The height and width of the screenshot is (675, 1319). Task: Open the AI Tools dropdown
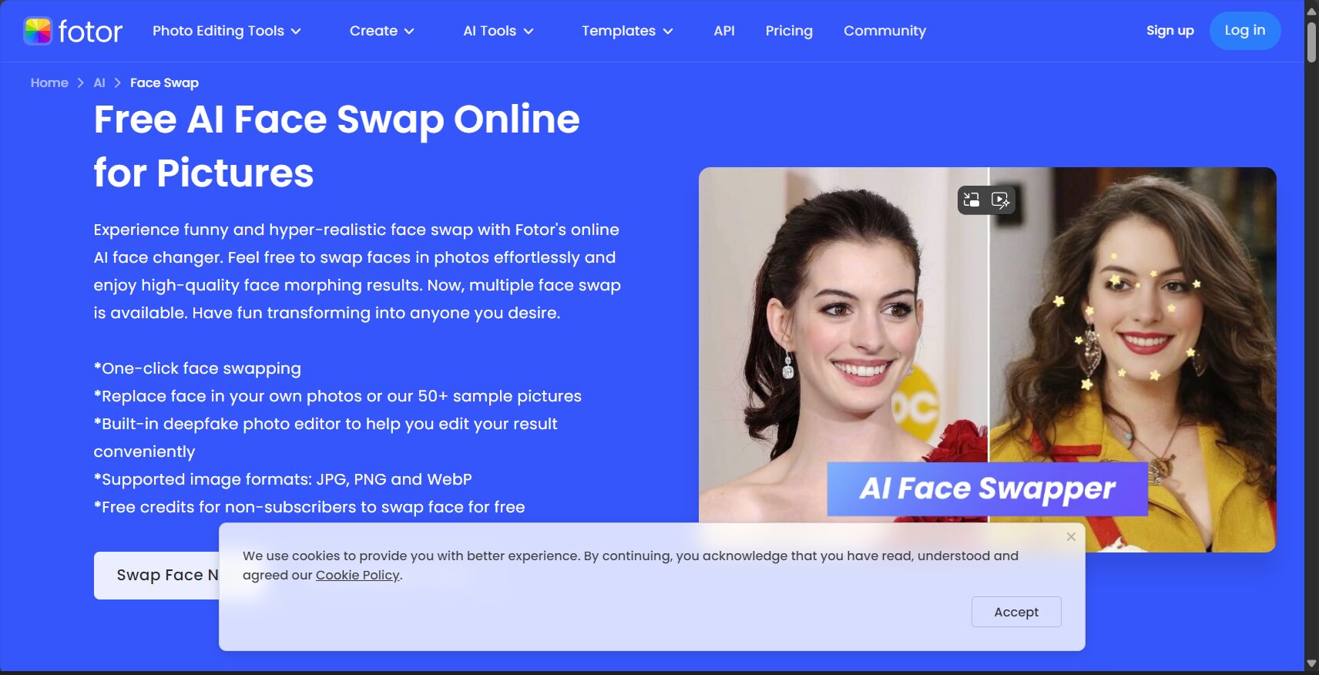coord(498,31)
